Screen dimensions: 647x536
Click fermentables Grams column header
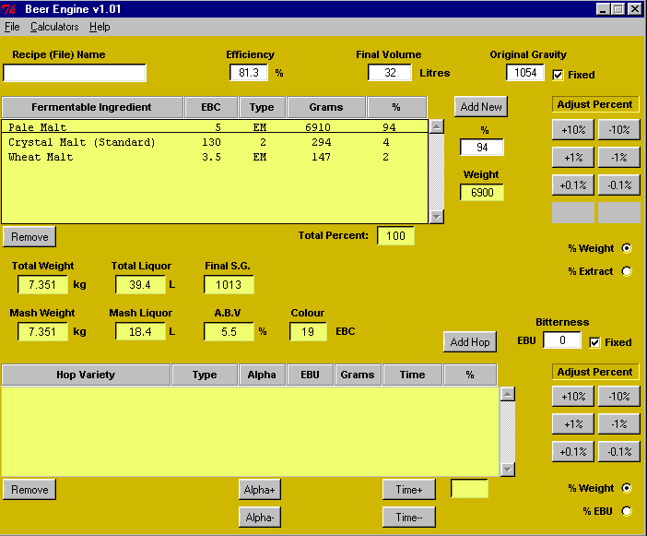click(326, 107)
